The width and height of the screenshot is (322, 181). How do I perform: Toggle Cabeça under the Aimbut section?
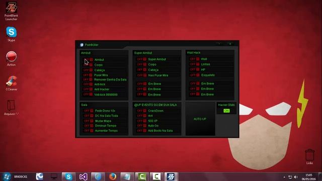click(x=88, y=70)
